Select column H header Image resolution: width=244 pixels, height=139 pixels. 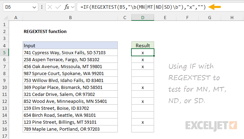pos(232,17)
